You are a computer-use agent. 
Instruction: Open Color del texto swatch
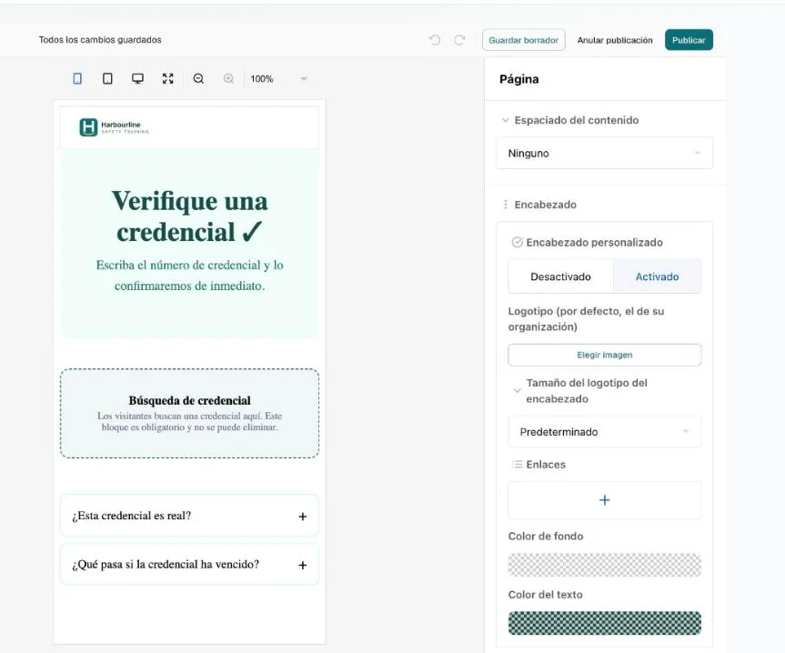tap(605, 623)
